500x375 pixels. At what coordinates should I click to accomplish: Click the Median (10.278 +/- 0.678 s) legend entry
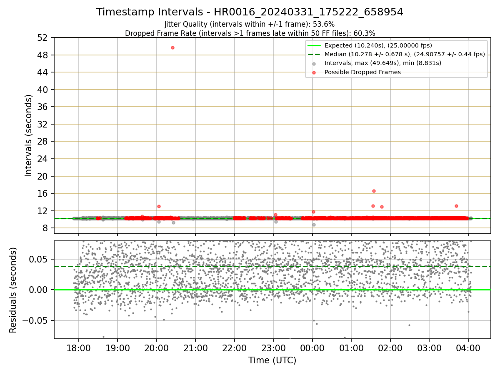pyautogui.click(x=396, y=54)
